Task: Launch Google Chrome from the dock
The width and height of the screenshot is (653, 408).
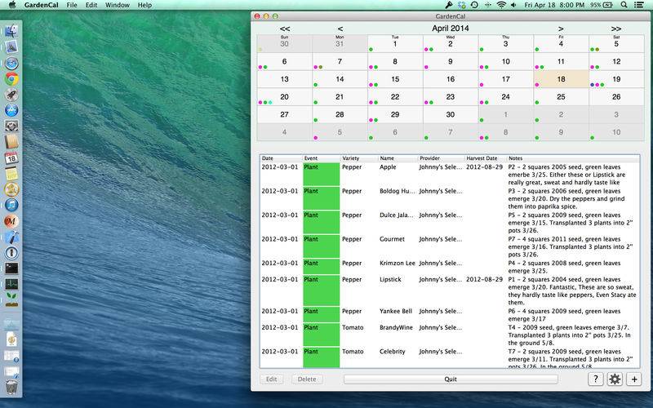Action: (x=11, y=78)
